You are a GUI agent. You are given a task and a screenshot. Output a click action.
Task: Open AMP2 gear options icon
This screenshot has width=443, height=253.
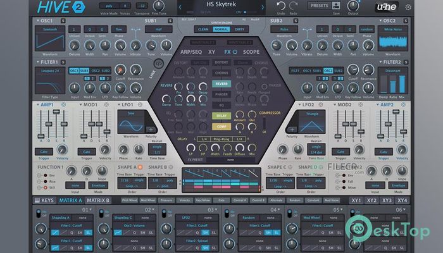(x=404, y=104)
